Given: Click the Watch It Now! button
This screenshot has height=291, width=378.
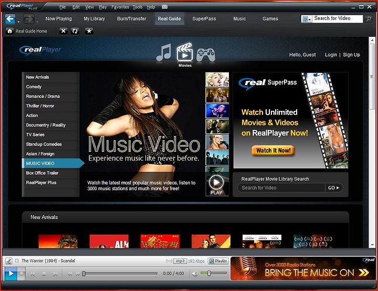Looking at the screenshot, I should [273, 151].
